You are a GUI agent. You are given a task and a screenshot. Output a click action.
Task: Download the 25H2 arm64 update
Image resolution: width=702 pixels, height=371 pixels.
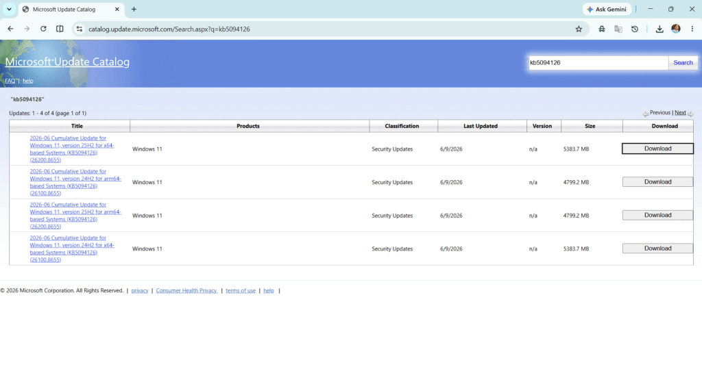pos(657,215)
